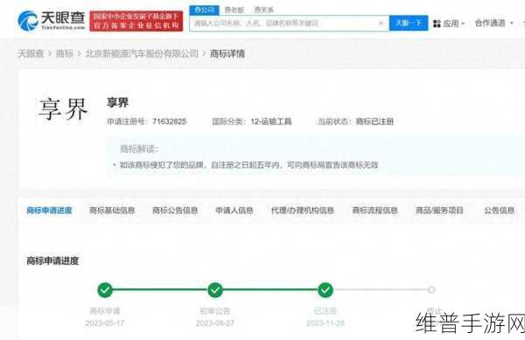The image size is (525, 340).
Task: Expand the 应用 dropdown arrow
Action: pyautogui.click(x=463, y=24)
